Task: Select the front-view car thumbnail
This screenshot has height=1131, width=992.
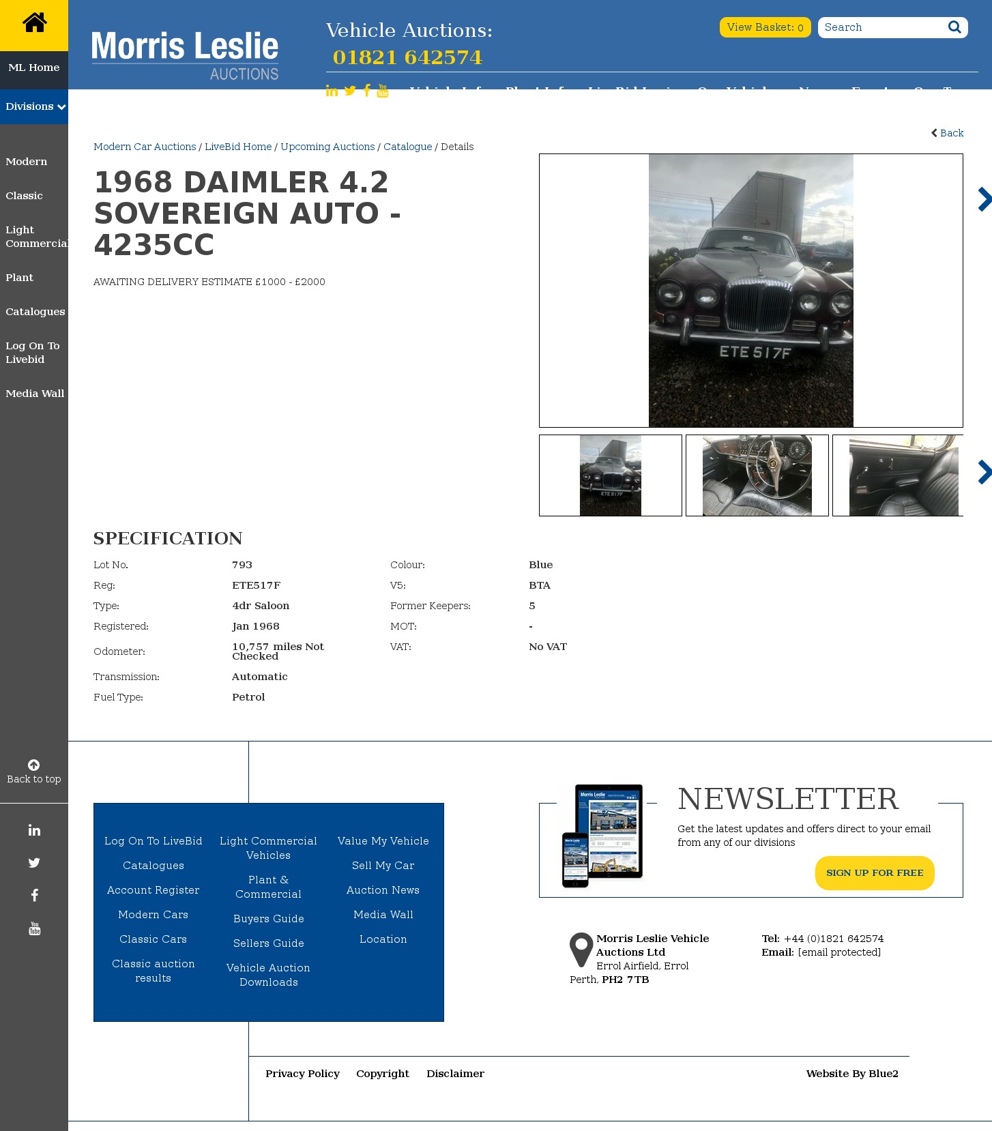Action: click(611, 475)
